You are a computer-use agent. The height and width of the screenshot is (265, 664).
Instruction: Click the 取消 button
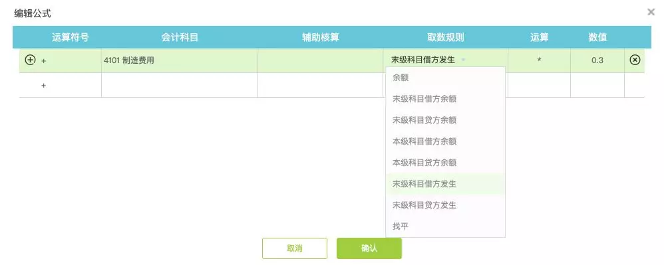tap(295, 248)
